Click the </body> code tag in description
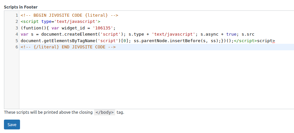The image size is (294, 133). pos(105,112)
